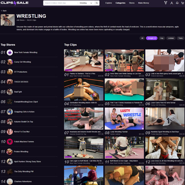Open the notifications bell icon

click(x=177, y=3)
